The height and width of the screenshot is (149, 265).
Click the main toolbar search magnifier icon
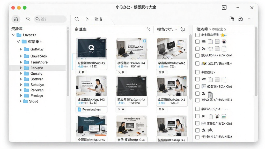click(77, 19)
